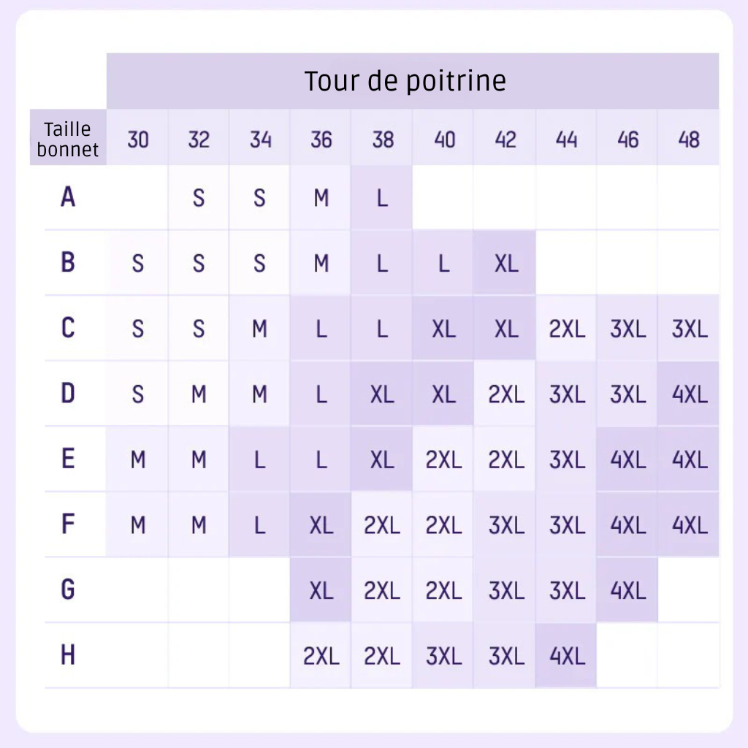Select the cup size D row label

tap(68, 394)
